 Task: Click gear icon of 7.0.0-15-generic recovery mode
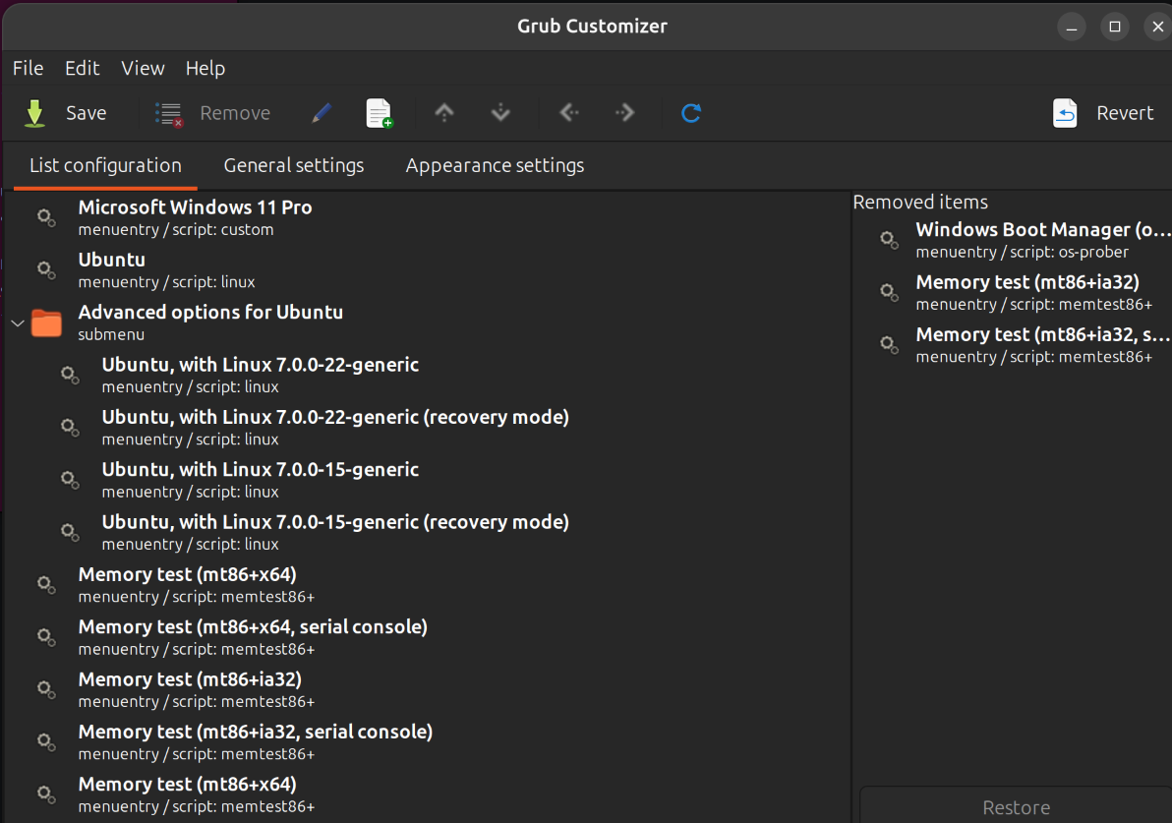click(70, 532)
